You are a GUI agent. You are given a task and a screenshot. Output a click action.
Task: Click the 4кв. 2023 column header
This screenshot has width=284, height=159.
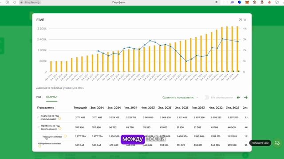148,108
